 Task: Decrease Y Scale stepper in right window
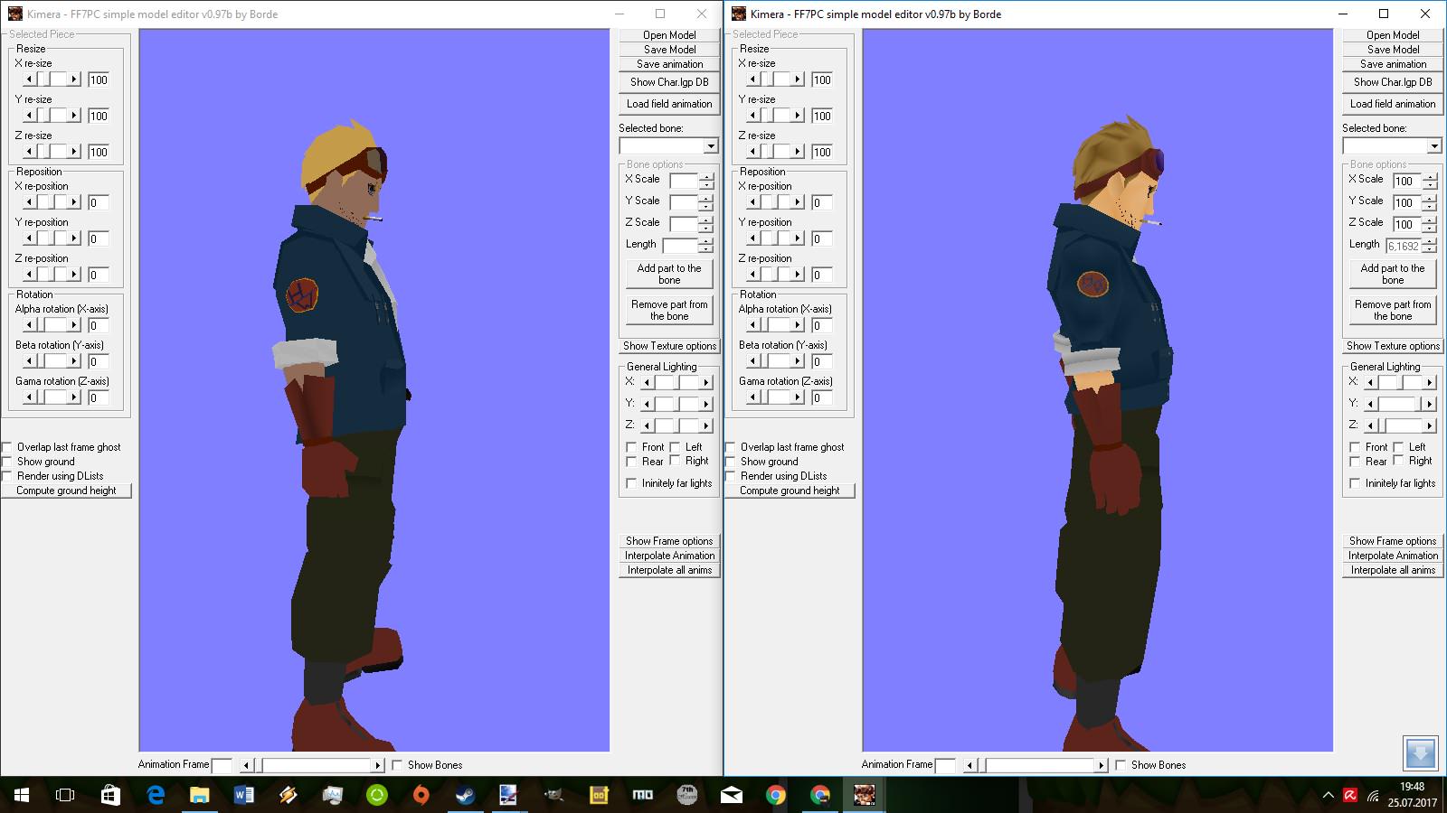[1430, 207]
